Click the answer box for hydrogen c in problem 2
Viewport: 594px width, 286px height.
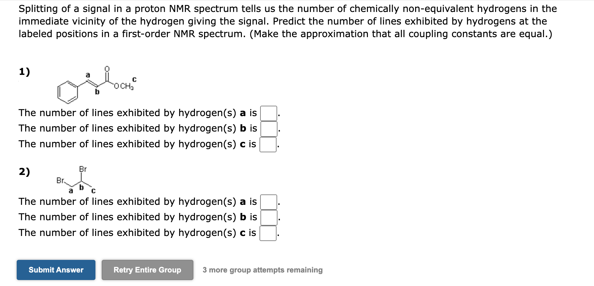pos(268,233)
